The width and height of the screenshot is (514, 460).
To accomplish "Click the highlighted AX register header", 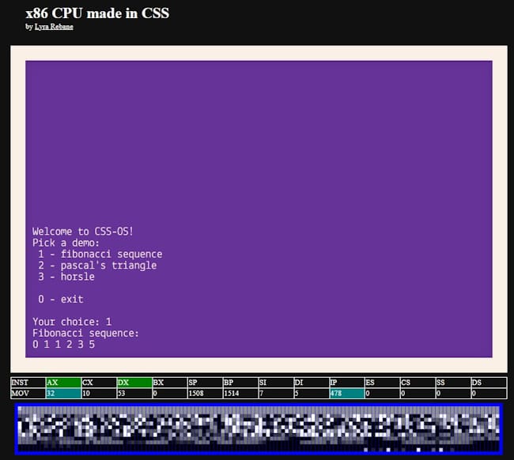I will click(x=63, y=383).
